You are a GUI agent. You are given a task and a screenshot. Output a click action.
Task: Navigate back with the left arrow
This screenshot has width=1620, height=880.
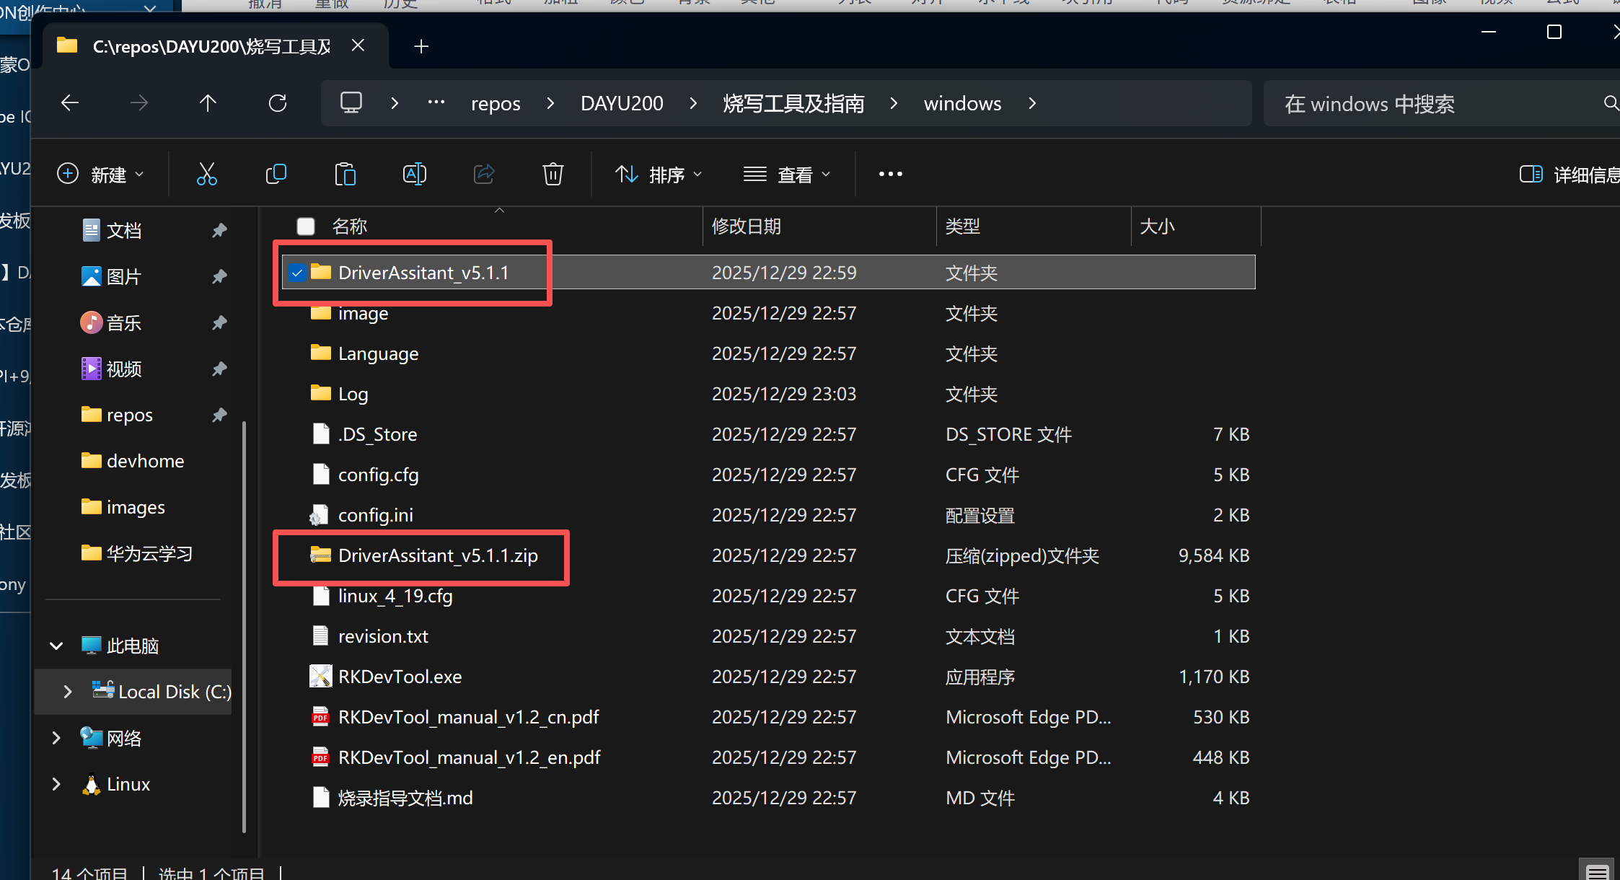[70, 104]
